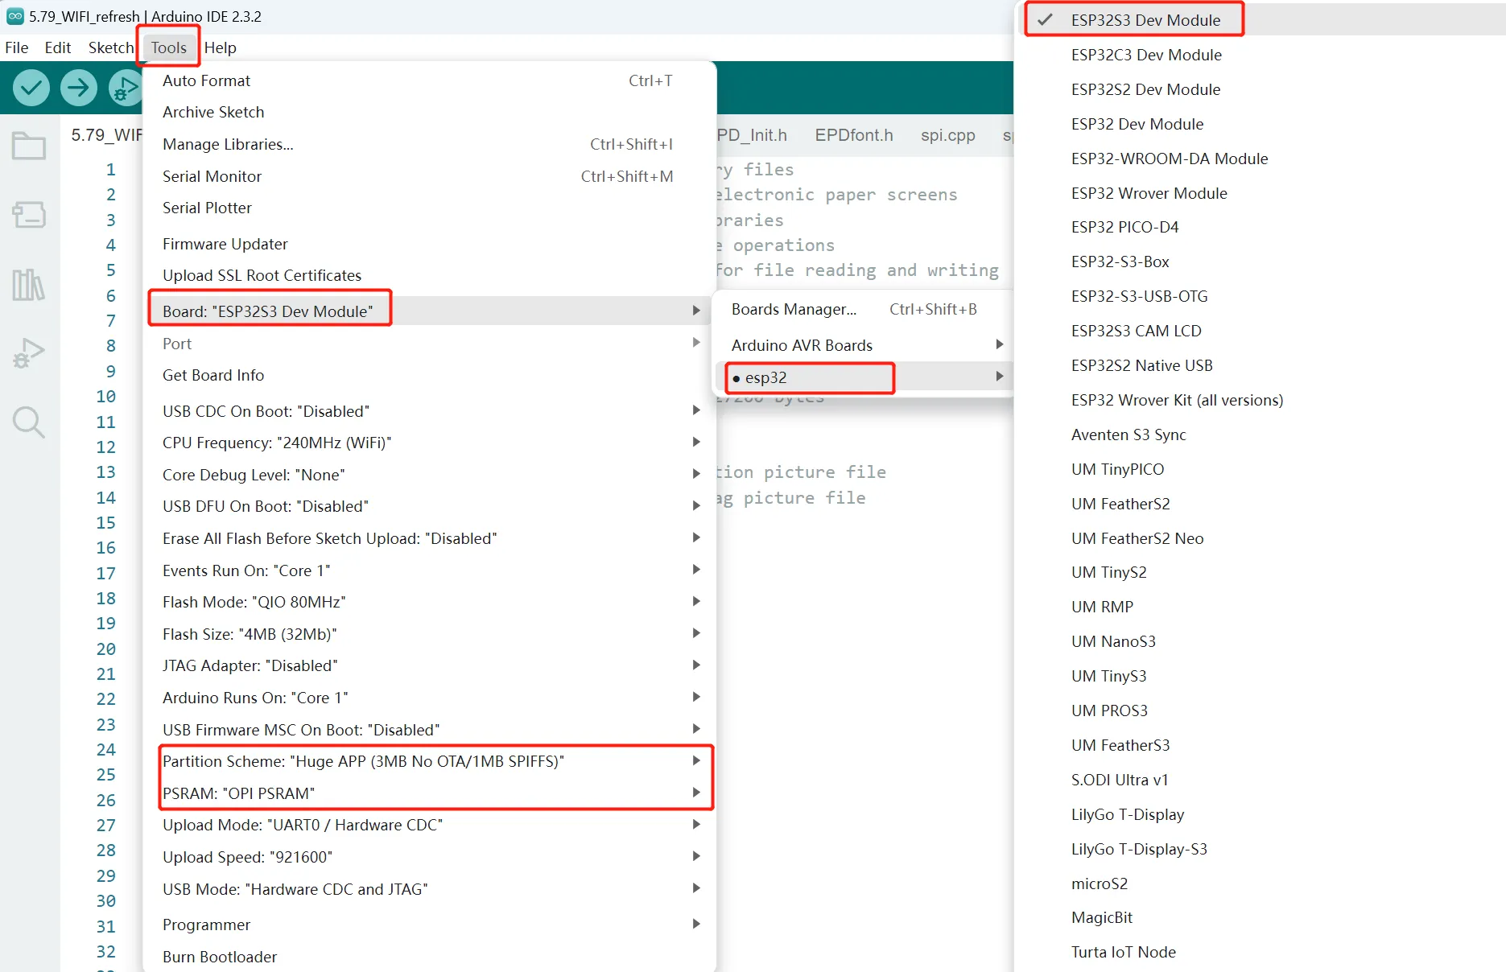Select ESP32-S3-Box board
The height and width of the screenshot is (972, 1506).
coord(1260,262)
